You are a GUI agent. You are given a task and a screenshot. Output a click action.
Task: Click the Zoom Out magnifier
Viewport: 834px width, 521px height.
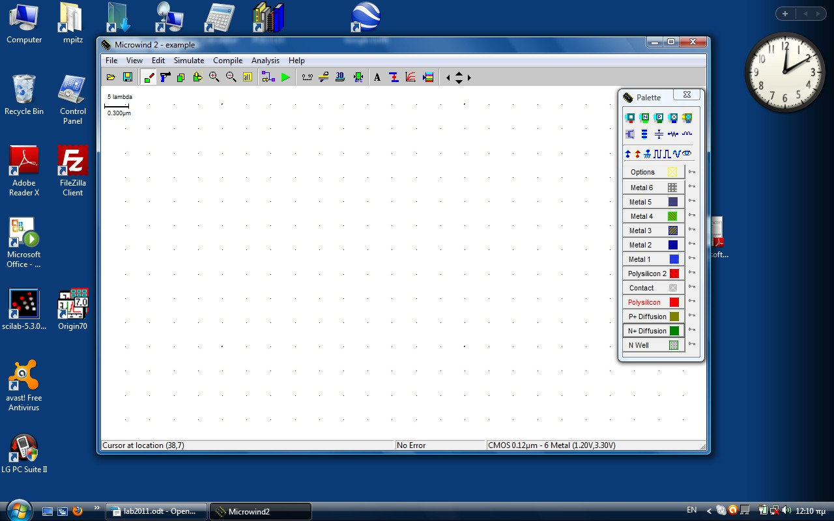point(231,77)
